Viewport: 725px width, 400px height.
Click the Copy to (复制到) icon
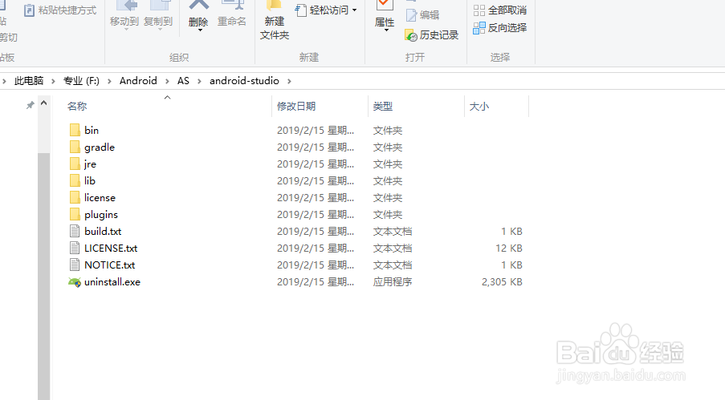pos(159,6)
